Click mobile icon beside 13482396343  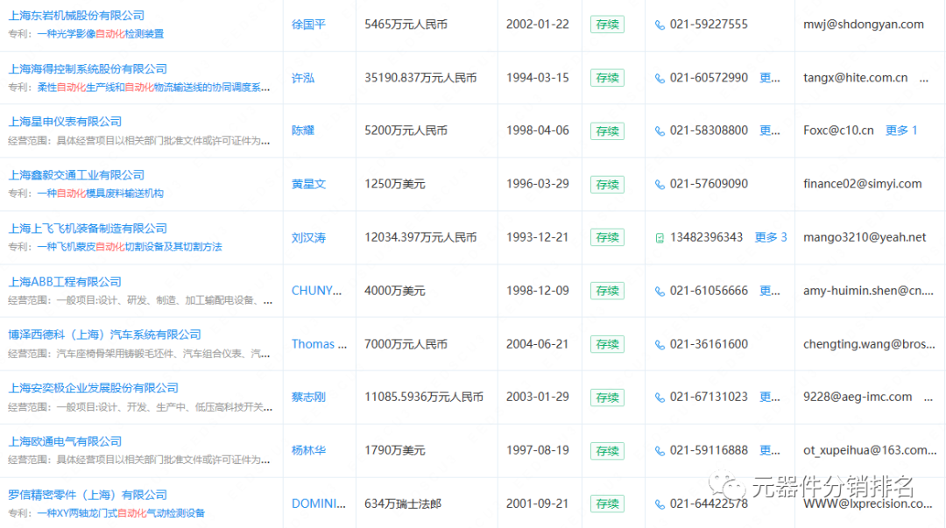pyautogui.click(x=660, y=238)
